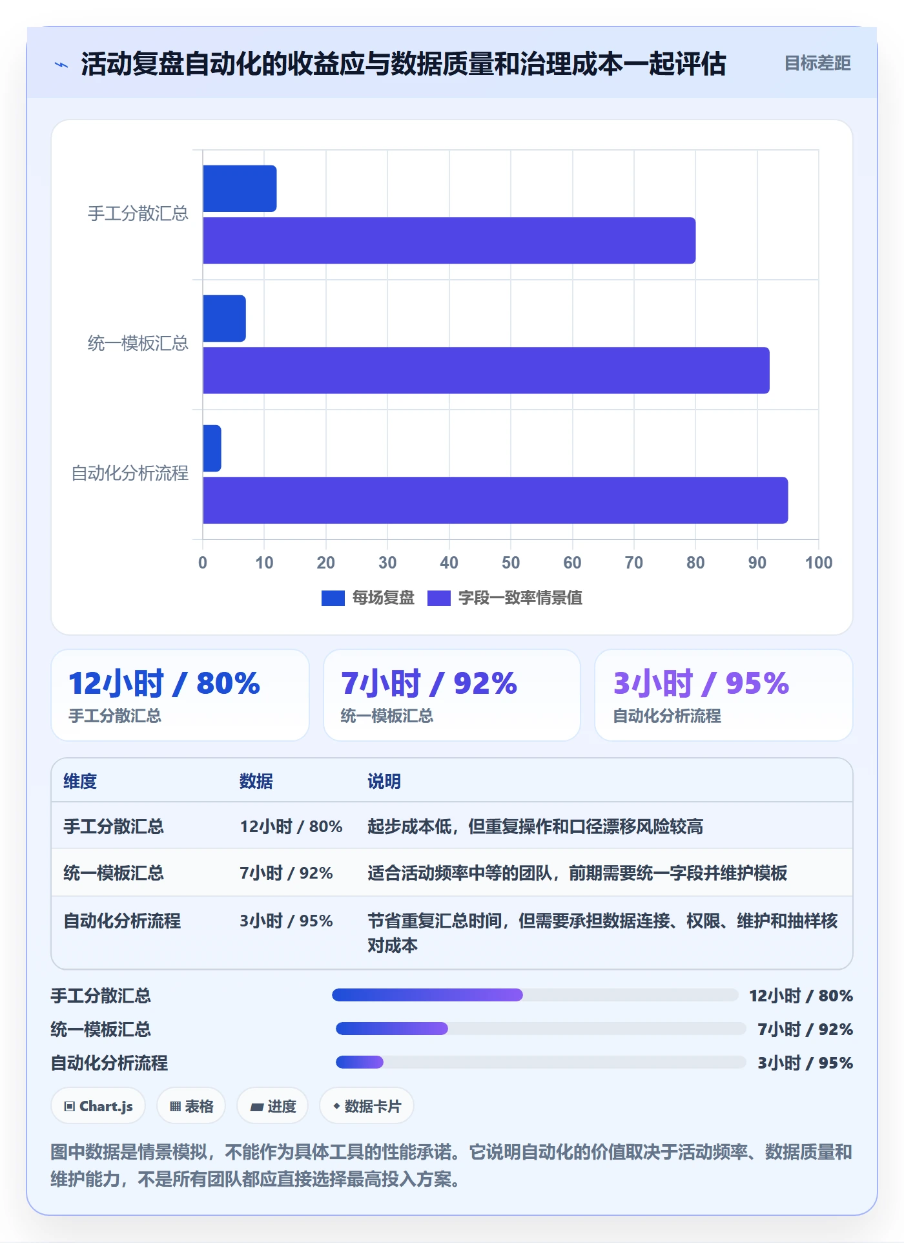Click the 每场复盘 legend label

[x=383, y=598]
